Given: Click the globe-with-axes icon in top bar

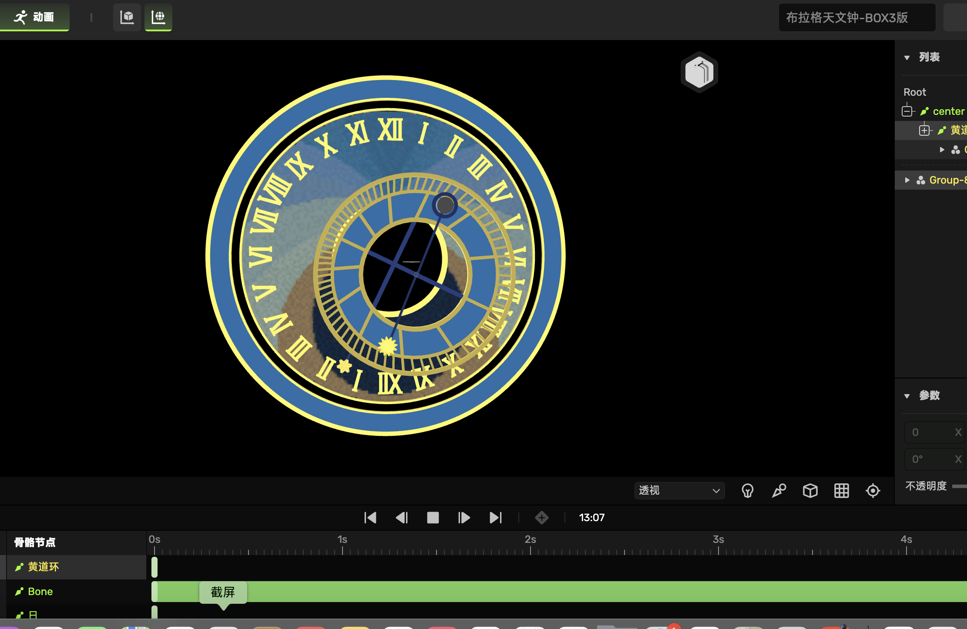Looking at the screenshot, I should [158, 17].
